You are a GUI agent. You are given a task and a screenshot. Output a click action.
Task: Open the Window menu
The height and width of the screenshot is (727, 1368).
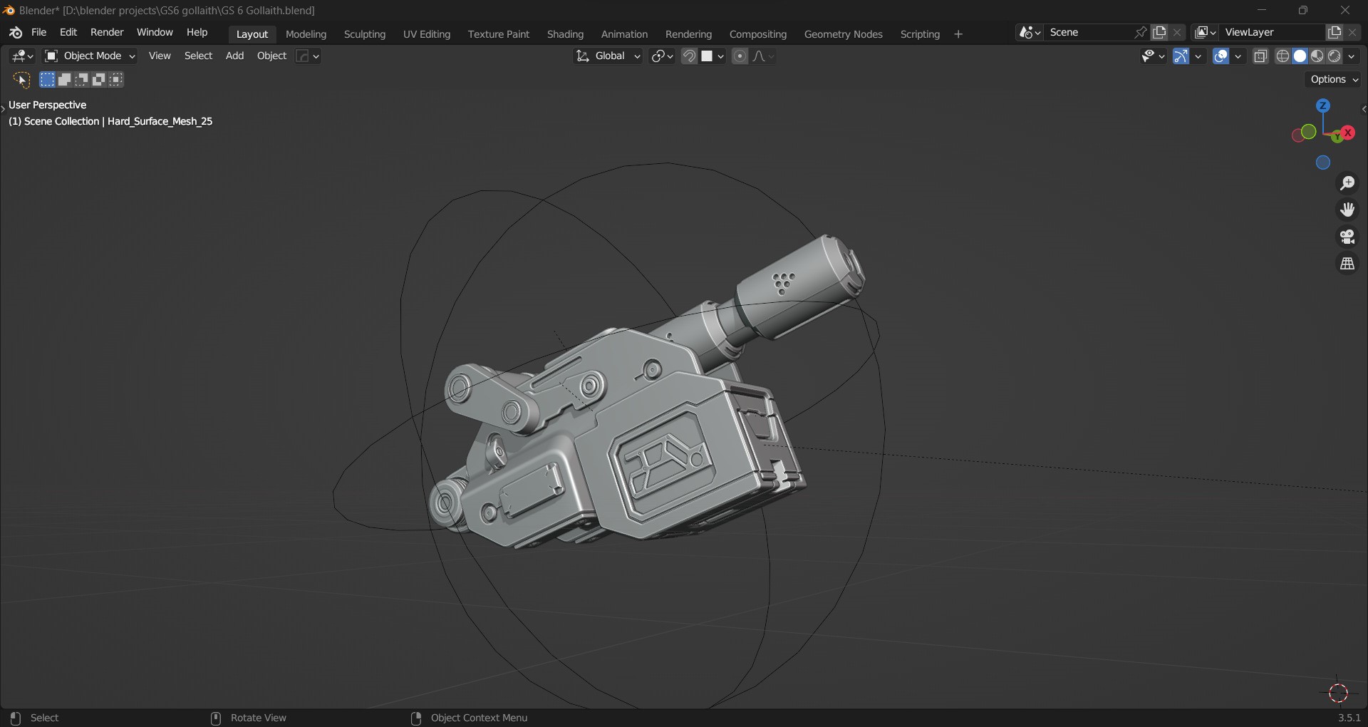[x=155, y=33]
